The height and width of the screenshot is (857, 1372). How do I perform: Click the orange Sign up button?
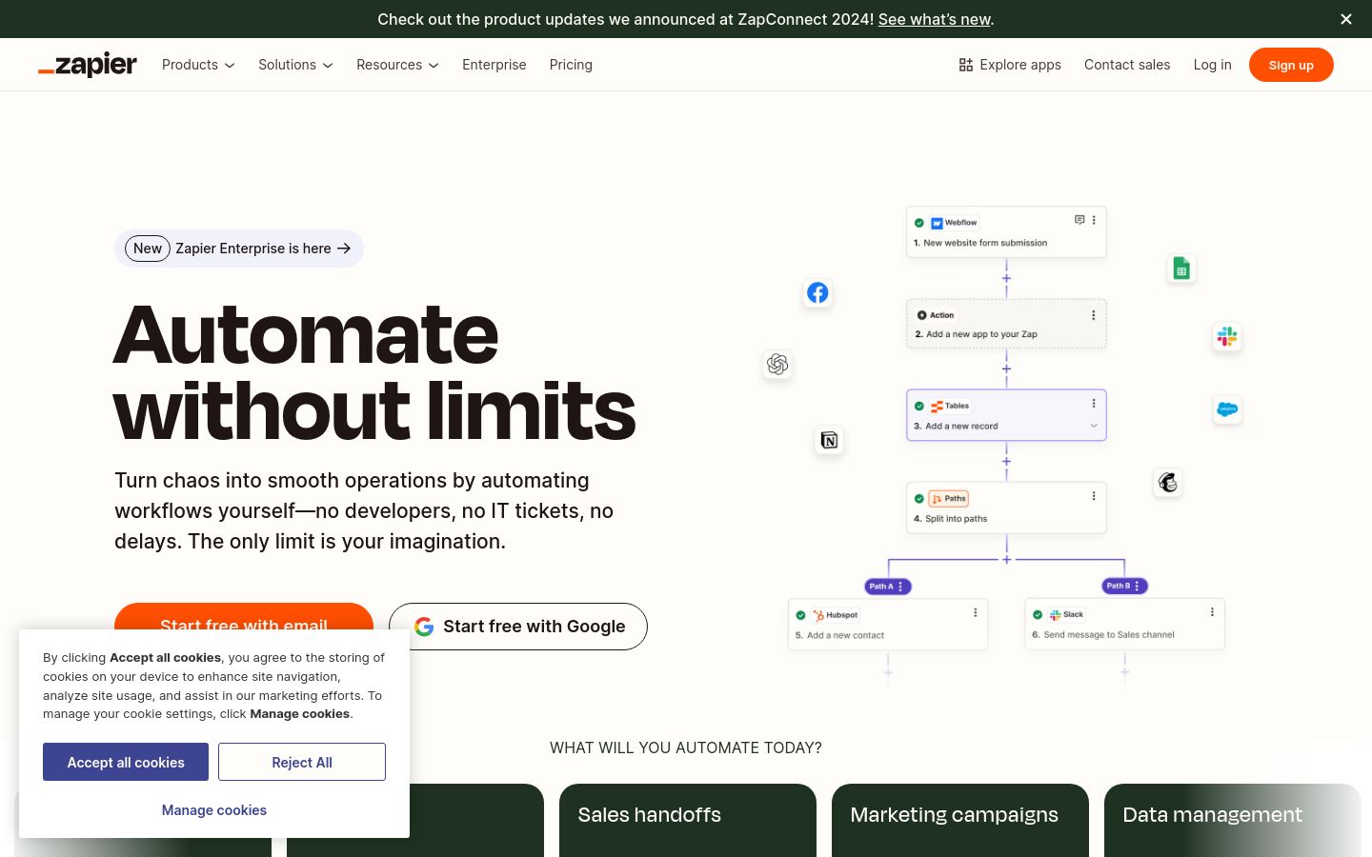[x=1291, y=65]
